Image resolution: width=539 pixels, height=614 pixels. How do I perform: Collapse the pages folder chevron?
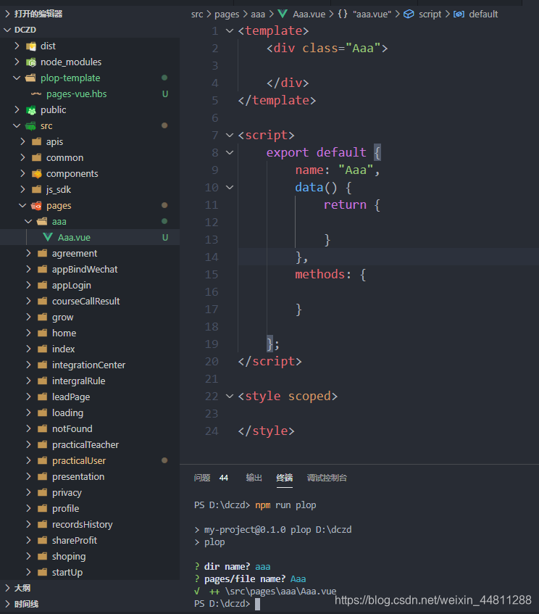(22, 205)
